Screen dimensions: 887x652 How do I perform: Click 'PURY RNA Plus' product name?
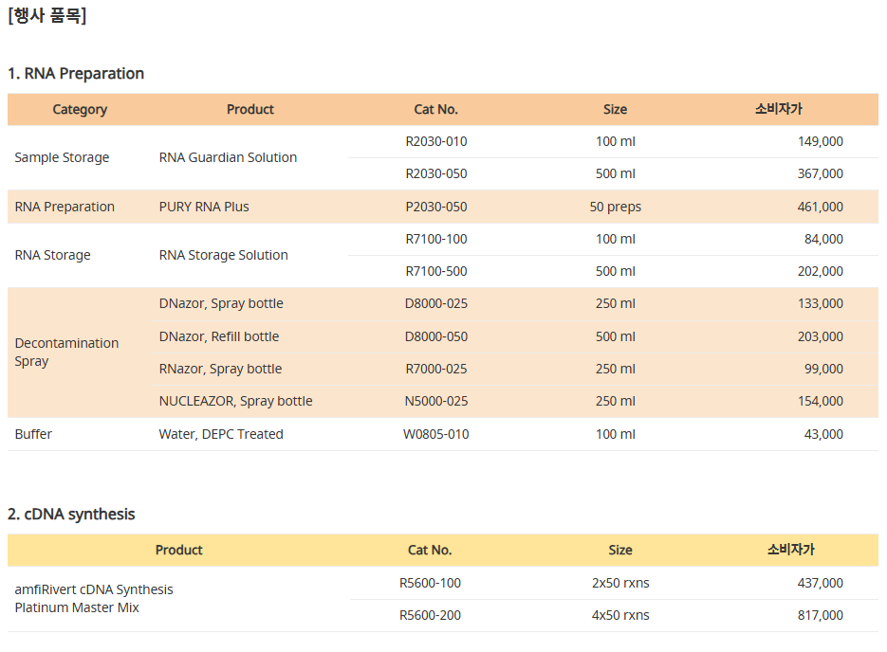pos(204,207)
